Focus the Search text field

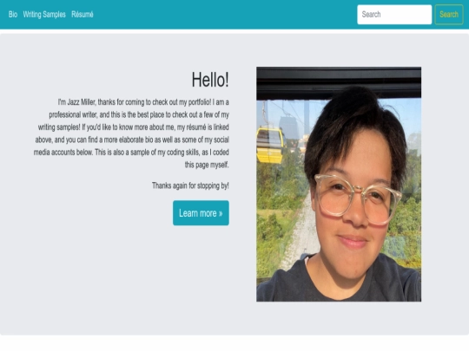coord(394,15)
